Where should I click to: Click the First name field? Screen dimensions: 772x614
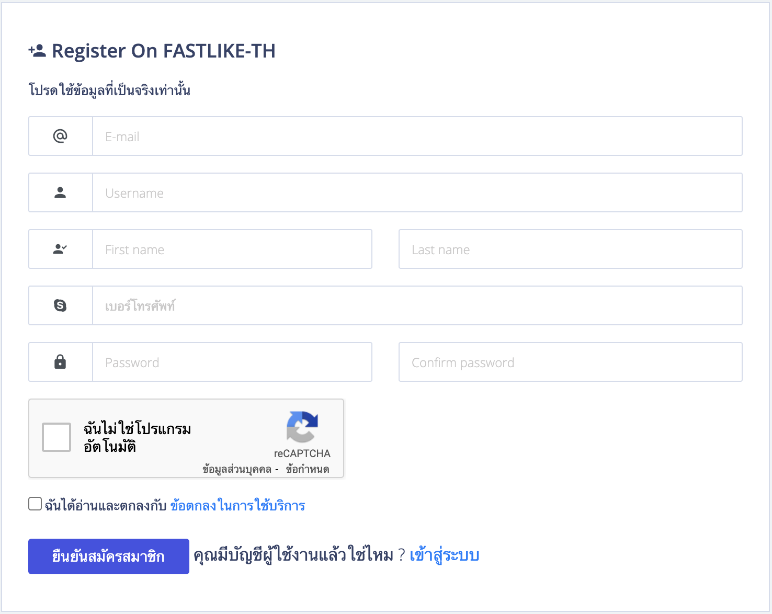[232, 249]
